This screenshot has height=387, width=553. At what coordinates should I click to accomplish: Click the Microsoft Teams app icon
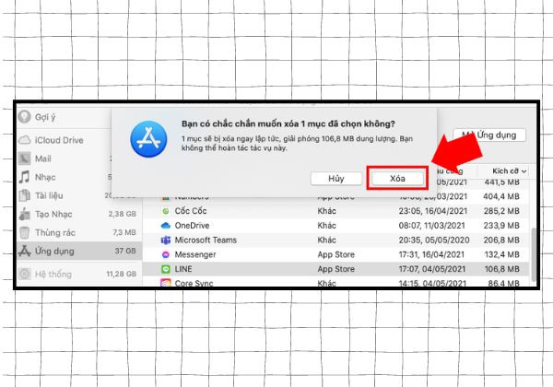click(165, 240)
